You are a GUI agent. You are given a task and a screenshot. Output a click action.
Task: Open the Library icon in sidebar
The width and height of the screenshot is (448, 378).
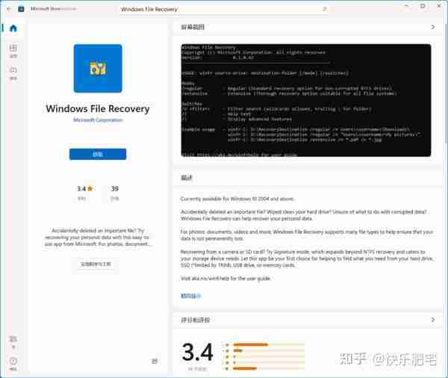pos(13,342)
